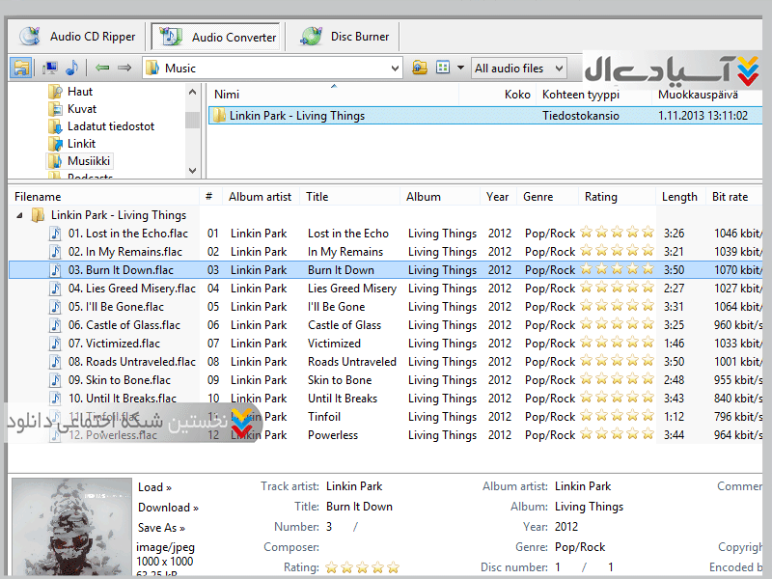Screen dimensions: 772x579
Task: Go forward with the gray right arrow
Action: tap(124, 68)
